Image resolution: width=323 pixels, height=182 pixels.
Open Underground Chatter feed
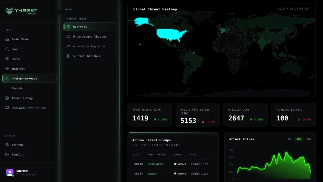(x=90, y=37)
